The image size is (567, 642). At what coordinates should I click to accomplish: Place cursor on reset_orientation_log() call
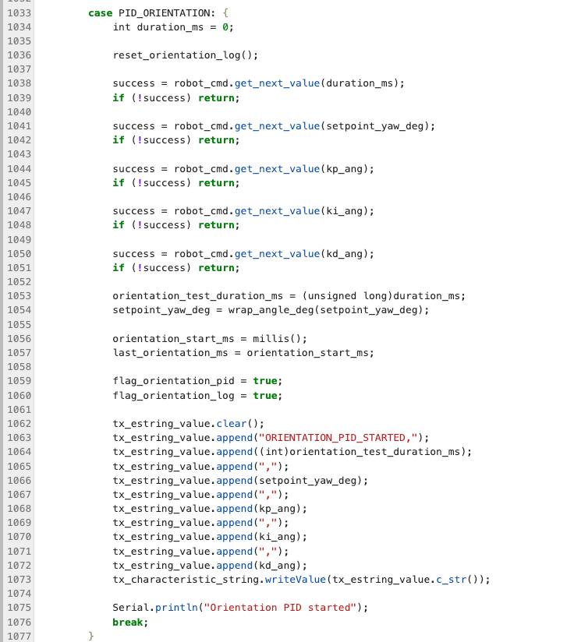[x=185, y=55]
